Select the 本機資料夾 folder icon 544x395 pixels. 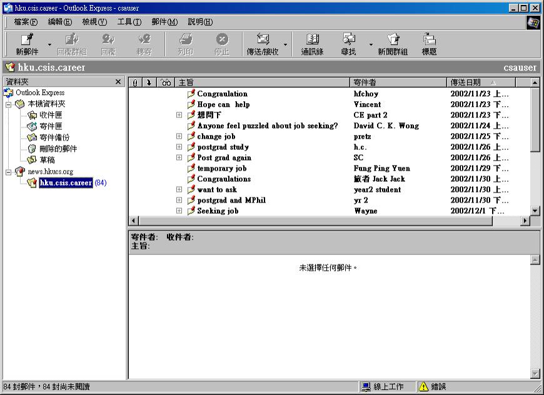pos(20,104)
